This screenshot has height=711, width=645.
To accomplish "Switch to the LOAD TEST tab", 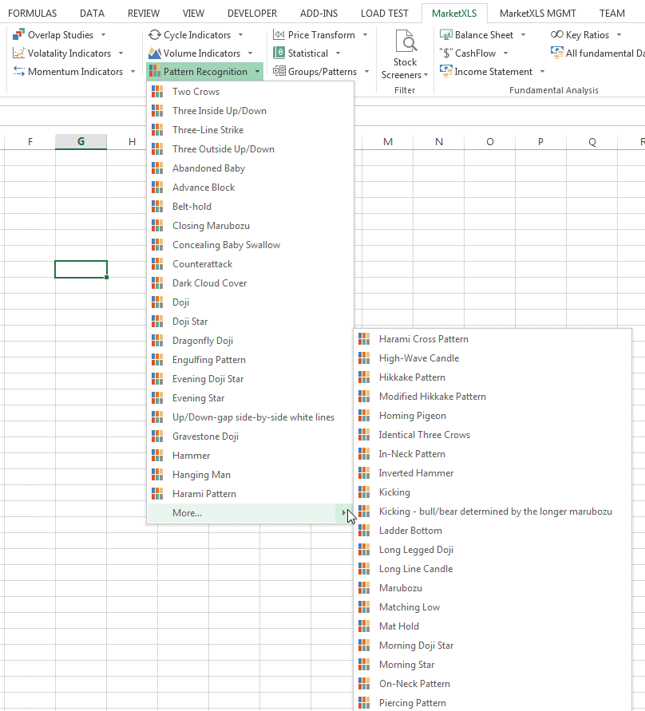I will click(x=385, y=14).
